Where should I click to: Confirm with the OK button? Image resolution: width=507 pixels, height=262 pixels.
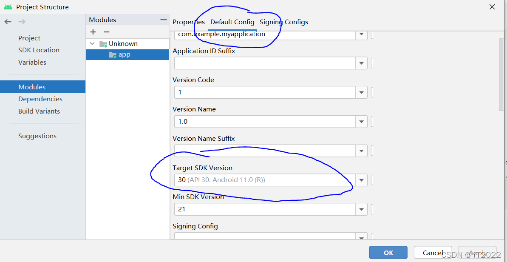pyautogui.click(x=388, y=253)
